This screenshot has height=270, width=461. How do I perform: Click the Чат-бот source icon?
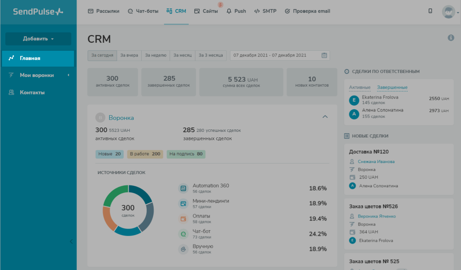tap(183, 234)
